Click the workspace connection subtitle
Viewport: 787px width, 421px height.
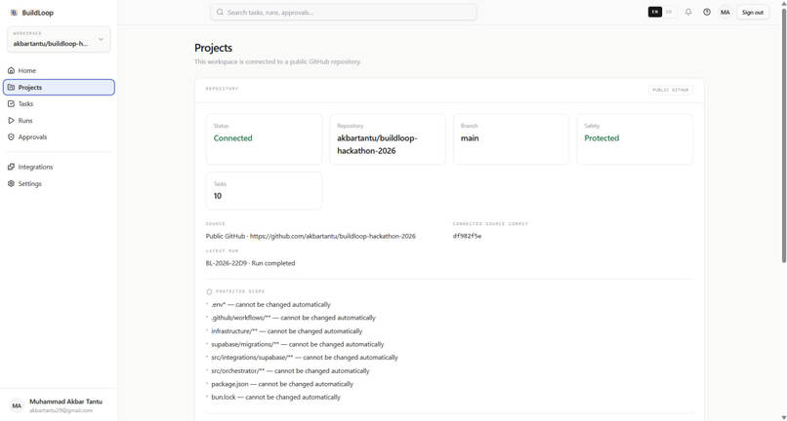point(277,61)
